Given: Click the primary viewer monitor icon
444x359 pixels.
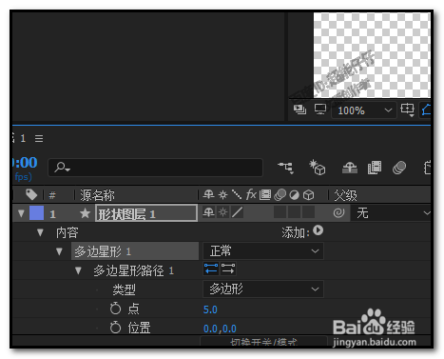Looking at the screenshot, I should [x=320, y=110].
